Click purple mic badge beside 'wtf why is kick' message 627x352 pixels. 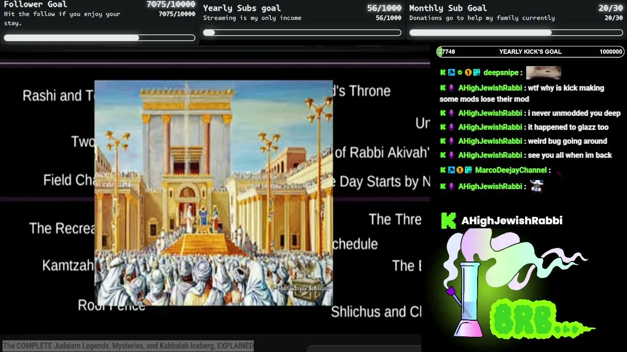point(452,88)
